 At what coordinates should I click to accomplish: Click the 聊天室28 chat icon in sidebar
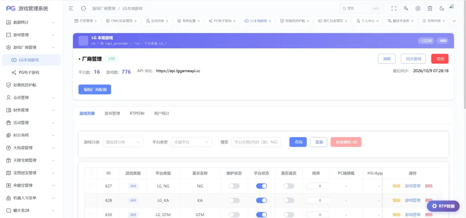9,210
